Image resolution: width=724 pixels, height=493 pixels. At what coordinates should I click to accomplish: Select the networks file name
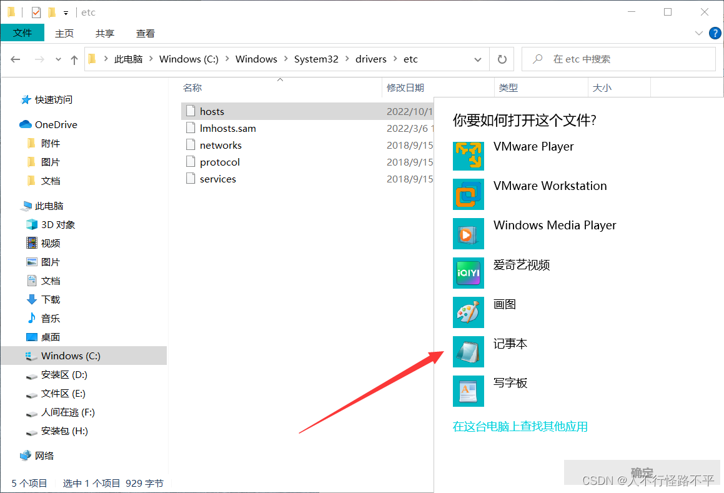[221, 145]
